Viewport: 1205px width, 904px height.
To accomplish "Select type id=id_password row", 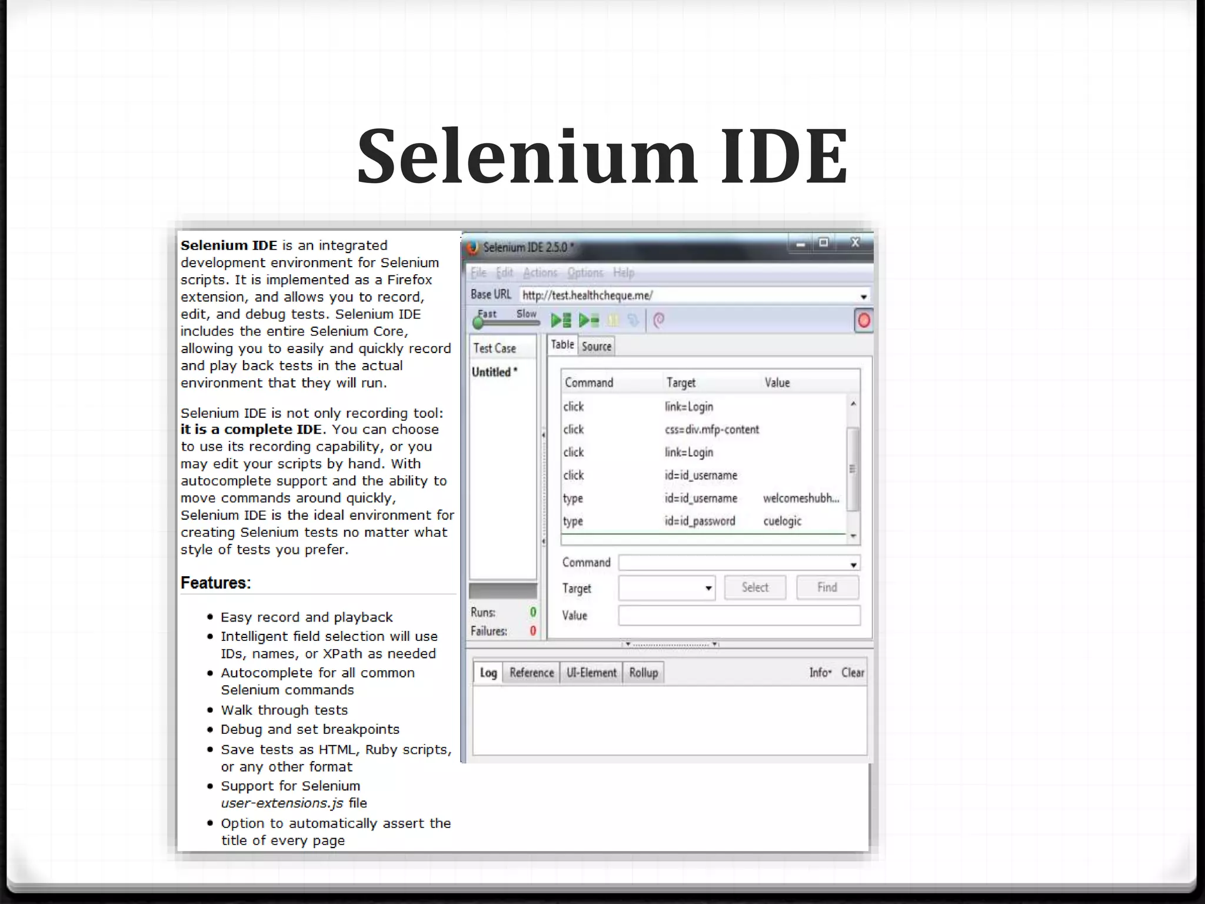I will pyautogui.click(x=704, y=521).
